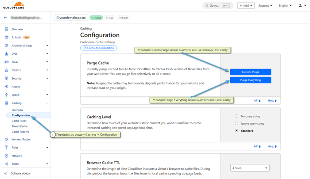Open Caching Overview sub-item
Image resolution: width=310 pixels, height=179 pixels.
coord(17,110)
